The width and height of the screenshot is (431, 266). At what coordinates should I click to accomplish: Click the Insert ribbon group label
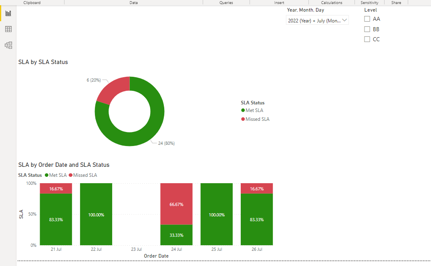(x=279, y=2)
